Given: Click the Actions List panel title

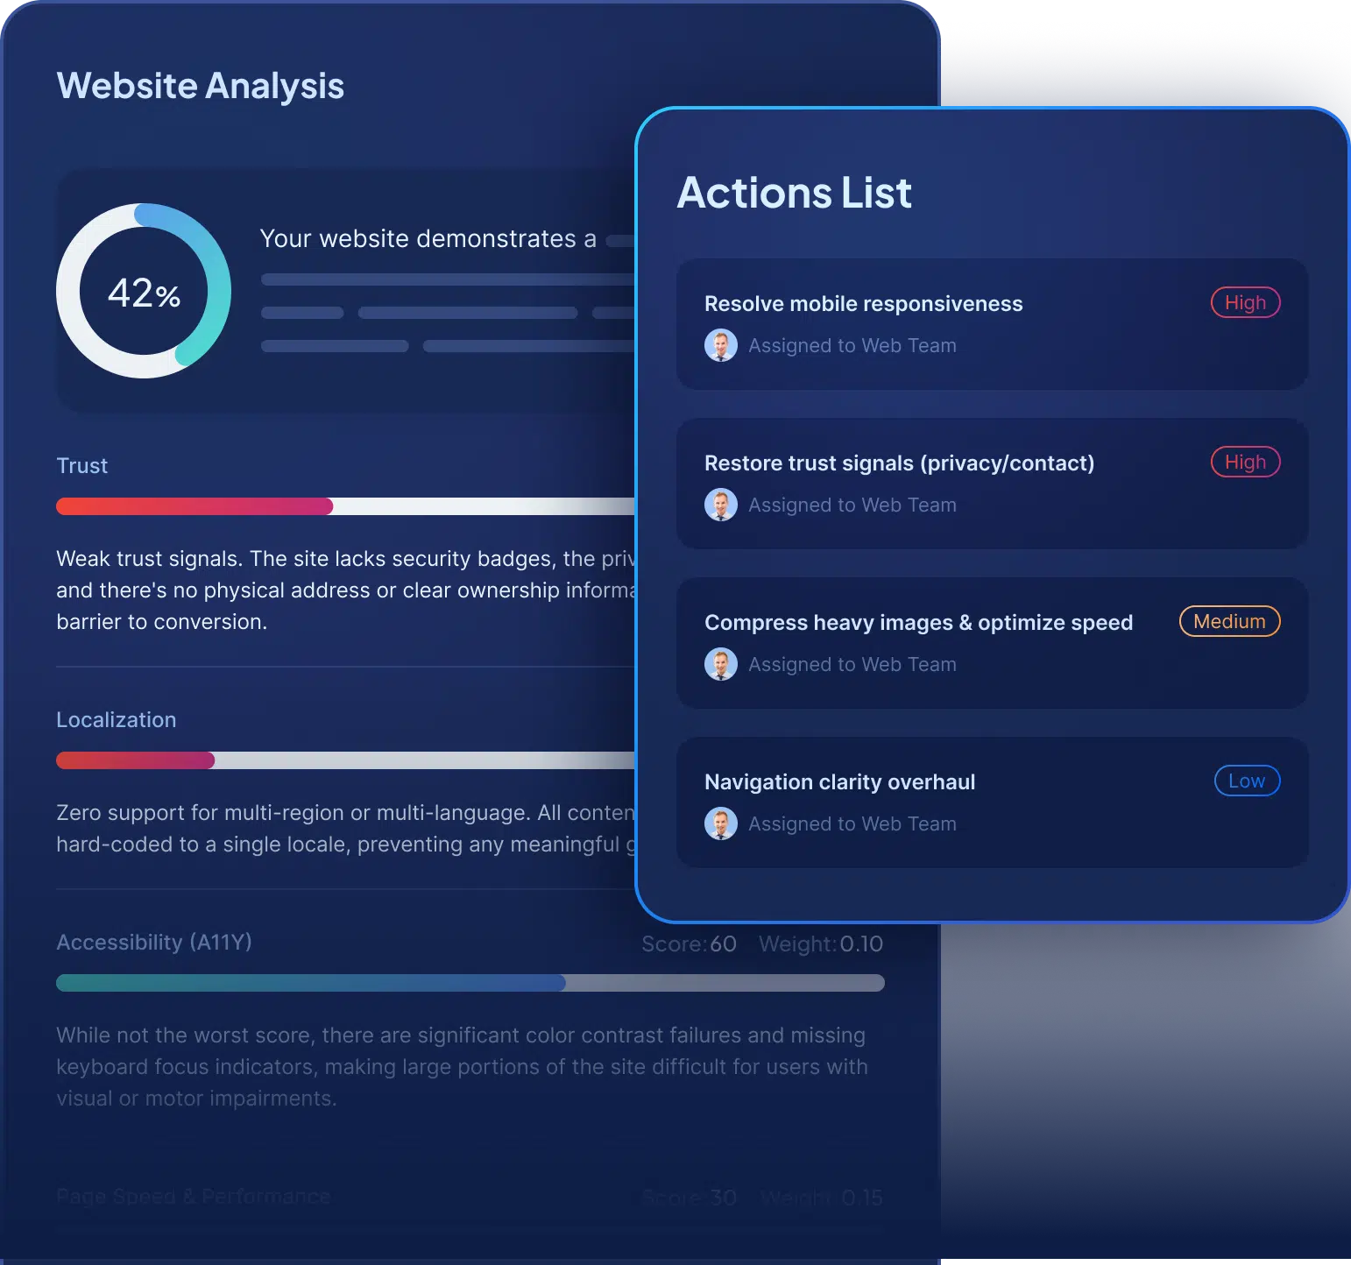Looking at the screenshot, I should click(794, 193).
